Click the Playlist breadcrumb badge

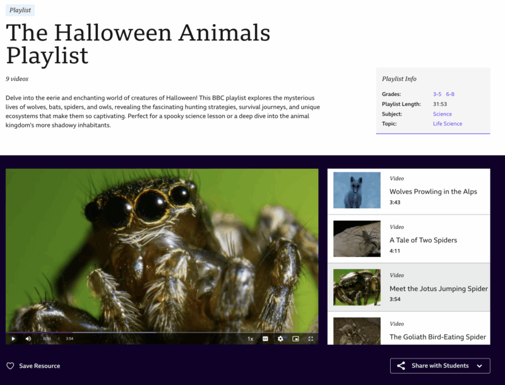tap(20, 10)
